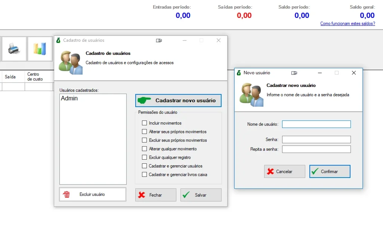Image resolution: width=383 pixels, height=238 pixels.
Task: Click the Excluir usuário button
Action: click(x=93, y=194)
